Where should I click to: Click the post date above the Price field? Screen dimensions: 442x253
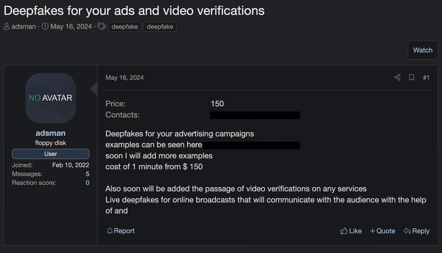125,78
